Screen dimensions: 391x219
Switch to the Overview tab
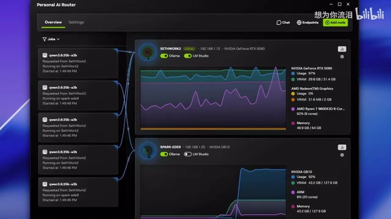pyautogui.click(x=53, y=23)
